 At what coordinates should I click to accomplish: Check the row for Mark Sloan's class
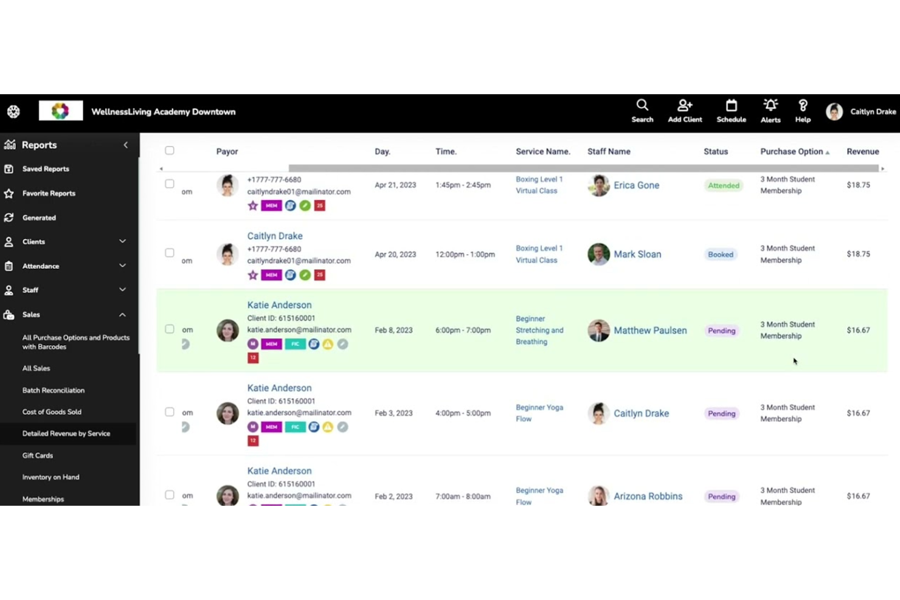[170, 253]
